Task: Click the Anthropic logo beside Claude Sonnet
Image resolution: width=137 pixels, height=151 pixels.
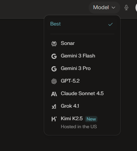Action: coord(54,94)
